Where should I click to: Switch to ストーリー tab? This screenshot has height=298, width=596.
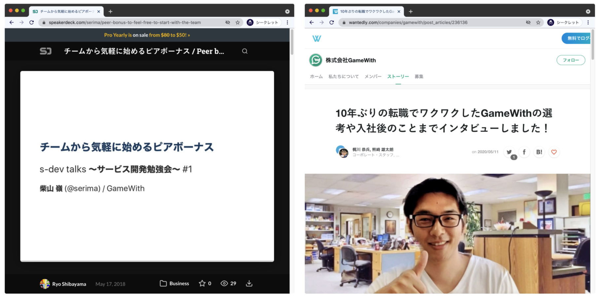tap(398, 76)
